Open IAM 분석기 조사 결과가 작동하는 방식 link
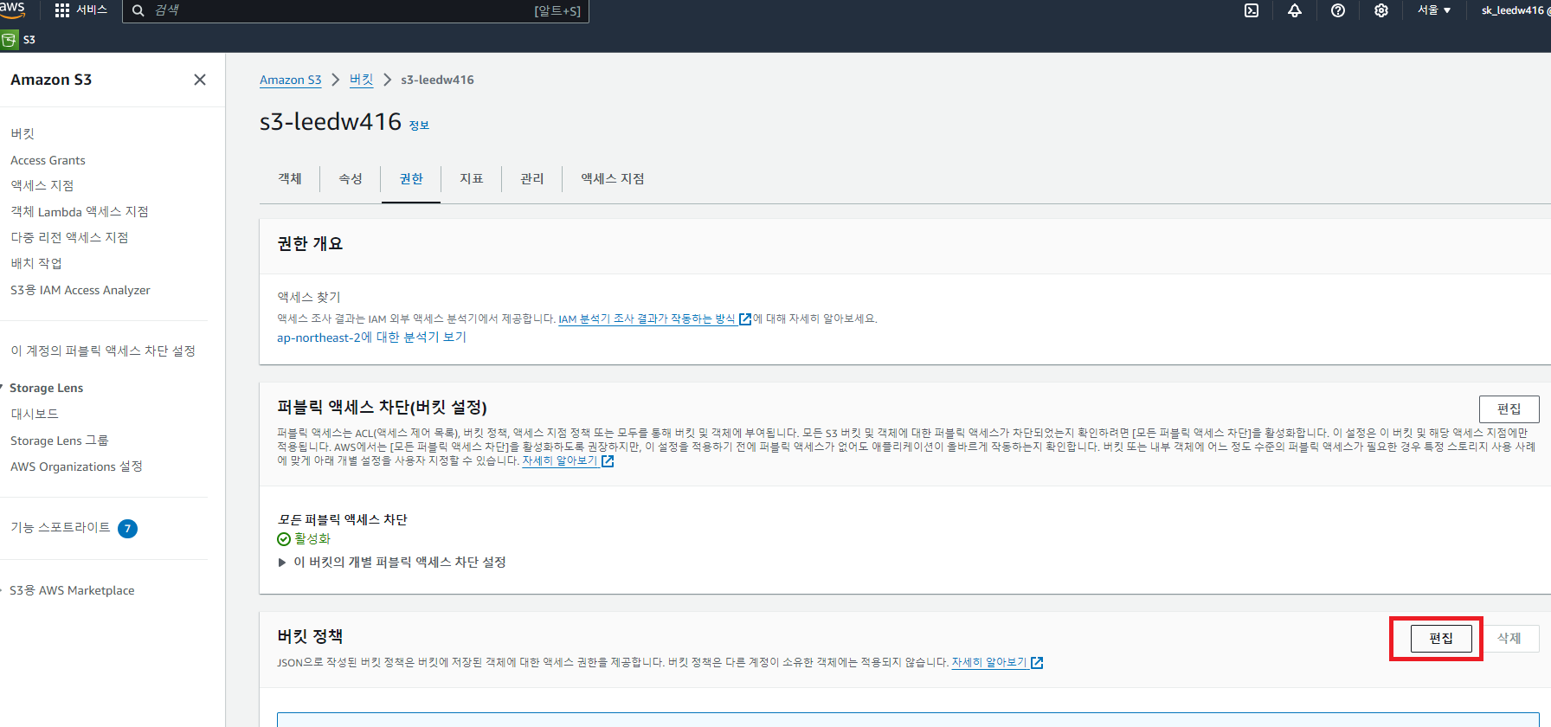1551x727 pixels. coord(654,319)
